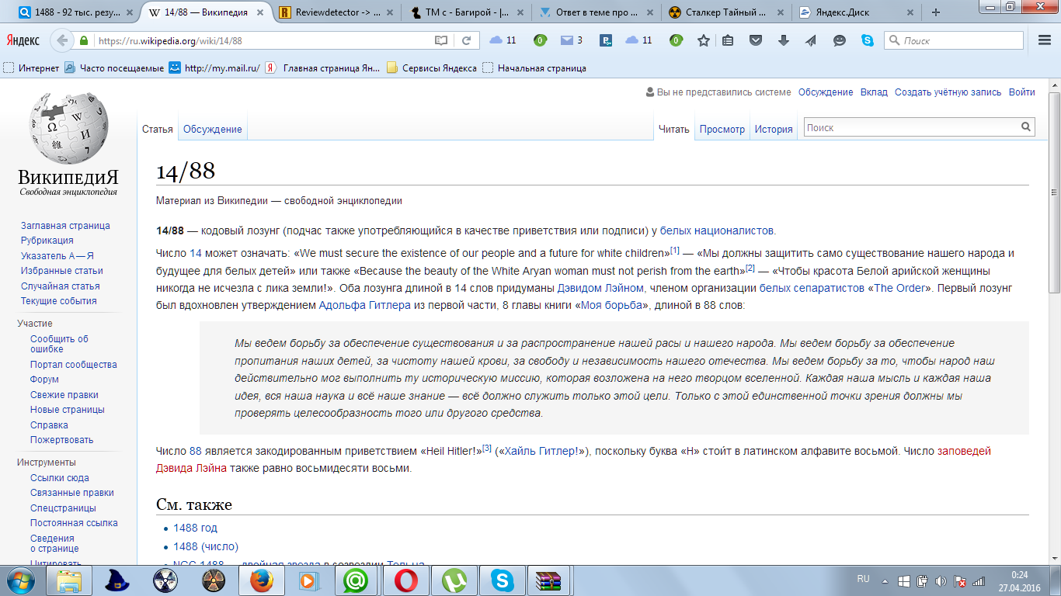This screenshot has height=596, width=1061.
Task: Bookmark this page with the star icon
Action: coord(703,40)
